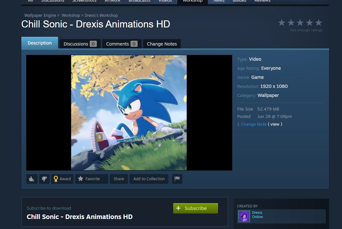Open the 1 Change Note link
Image resolution: width=342 pixels, height=229 pixels.
[252, 124]
